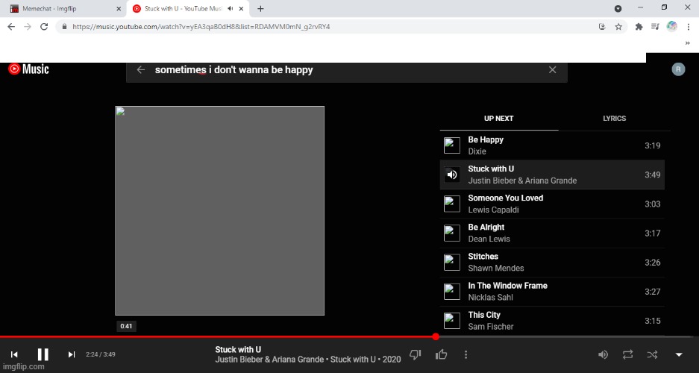Screen dimensions: 699x373
Task: Open the Chrome three-dot menu
Action: coord(689,27)
